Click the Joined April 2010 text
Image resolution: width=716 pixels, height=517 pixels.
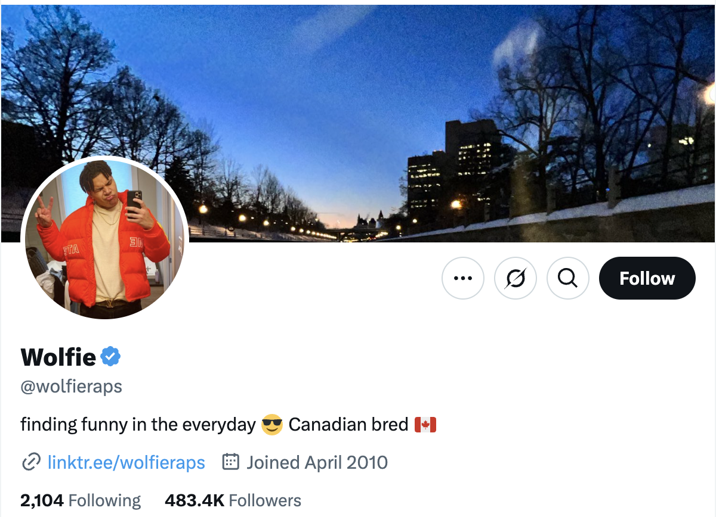tap(317, 462)
